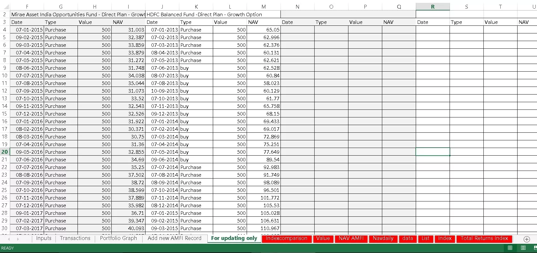
Task: Open the Value red sheet tab
Action: click(323, 238)
